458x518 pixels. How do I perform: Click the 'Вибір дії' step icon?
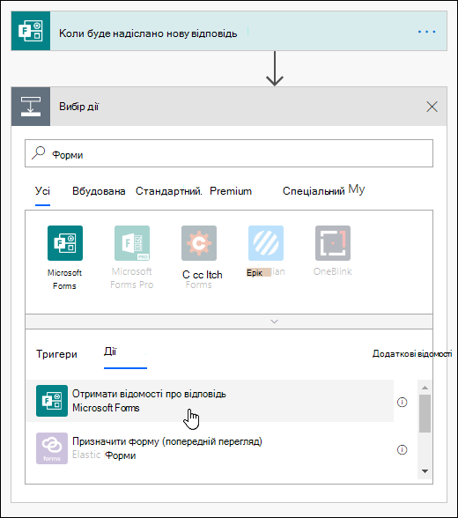(x=31, y=107)
